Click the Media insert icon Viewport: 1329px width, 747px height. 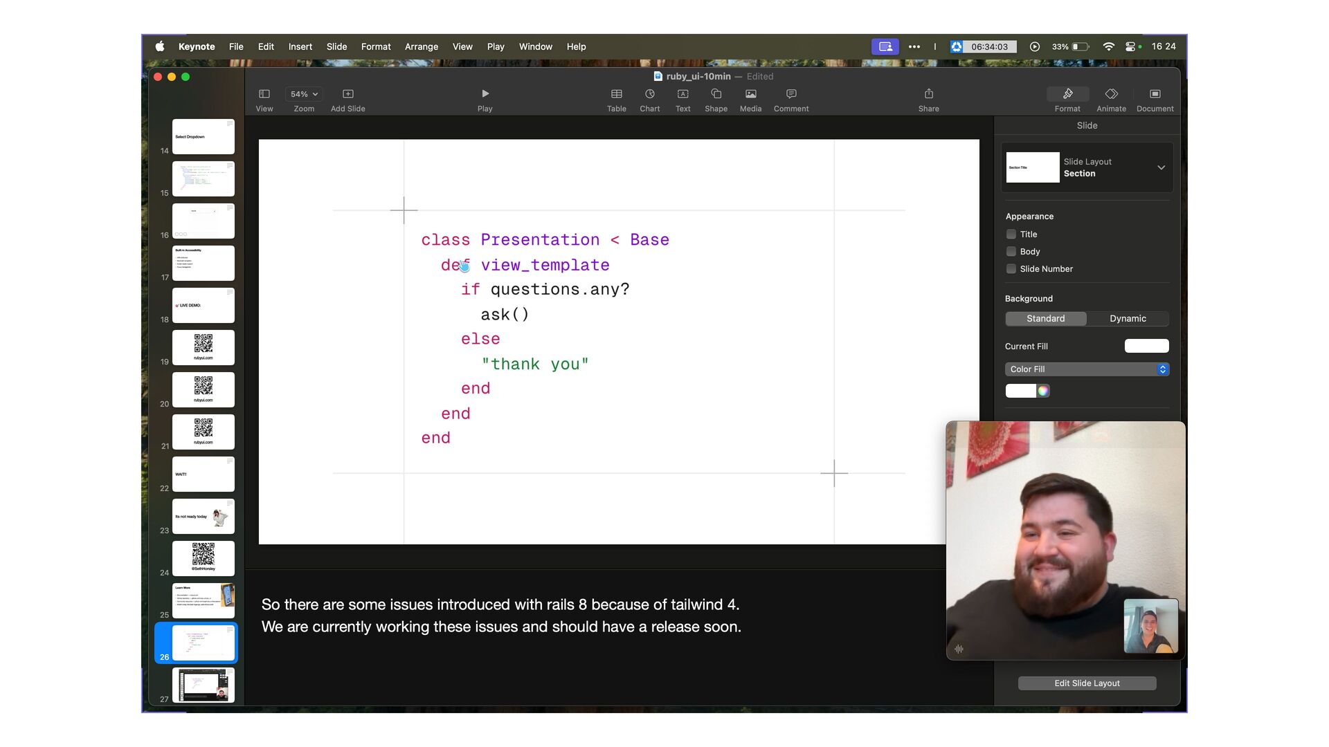(750, 94)
